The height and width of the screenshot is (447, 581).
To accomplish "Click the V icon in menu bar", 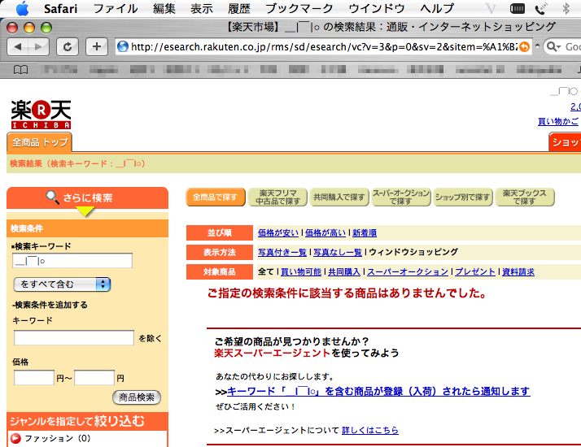I will (491, 8).
